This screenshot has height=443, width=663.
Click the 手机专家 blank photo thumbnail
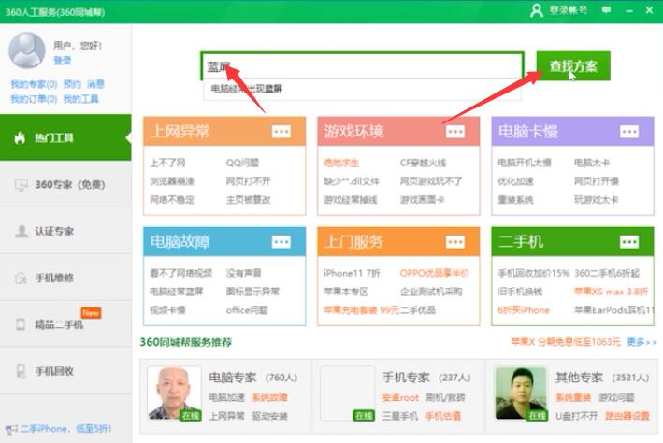(x=348, y=393)
